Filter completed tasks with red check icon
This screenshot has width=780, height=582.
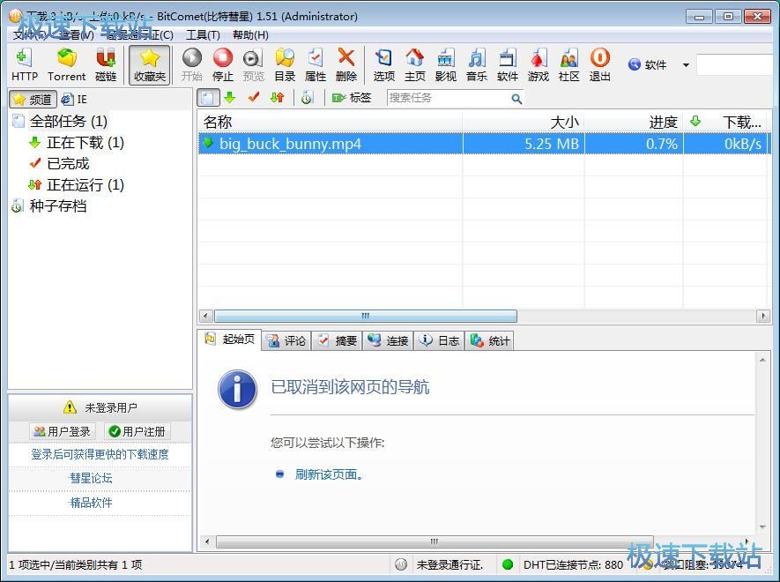click(x=254, y=98)
